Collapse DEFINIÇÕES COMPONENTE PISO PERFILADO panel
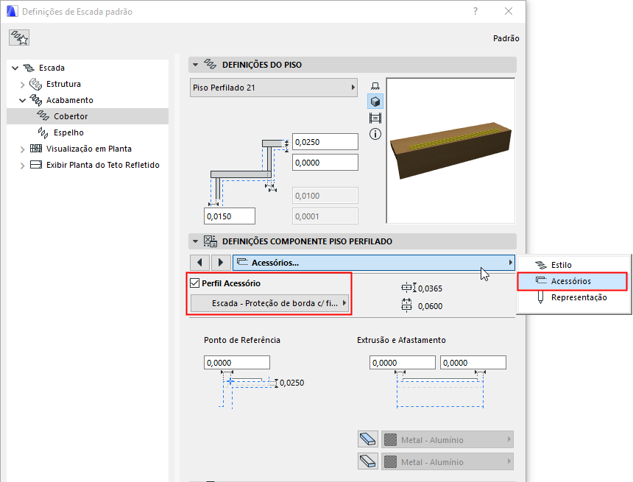The height and width of the screenshot is (482, 633). click(195, 241)
